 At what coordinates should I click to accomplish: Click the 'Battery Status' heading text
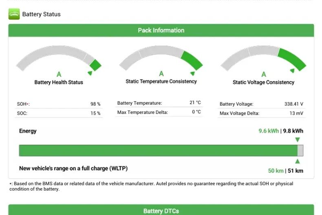tap(41, 14)
